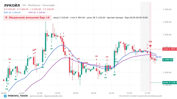The width and height of the screenshot is (177, 99).
Task: Click the 20.09 date axis label
Action: 93,93
